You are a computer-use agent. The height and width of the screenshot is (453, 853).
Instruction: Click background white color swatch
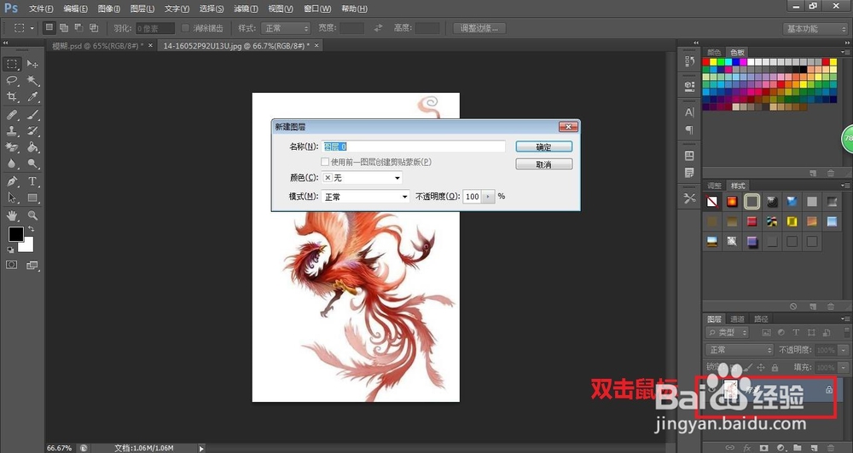[28, 247]
